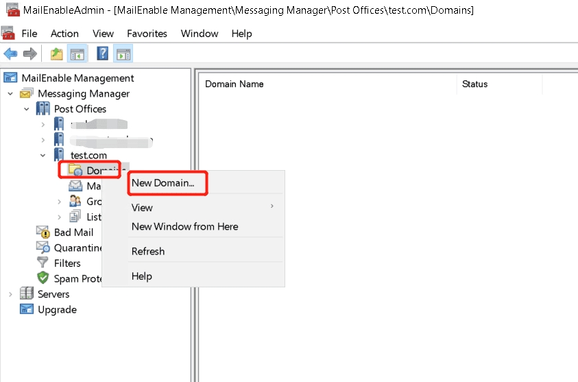Collapse the Post Offices tree node

point(27,109)
